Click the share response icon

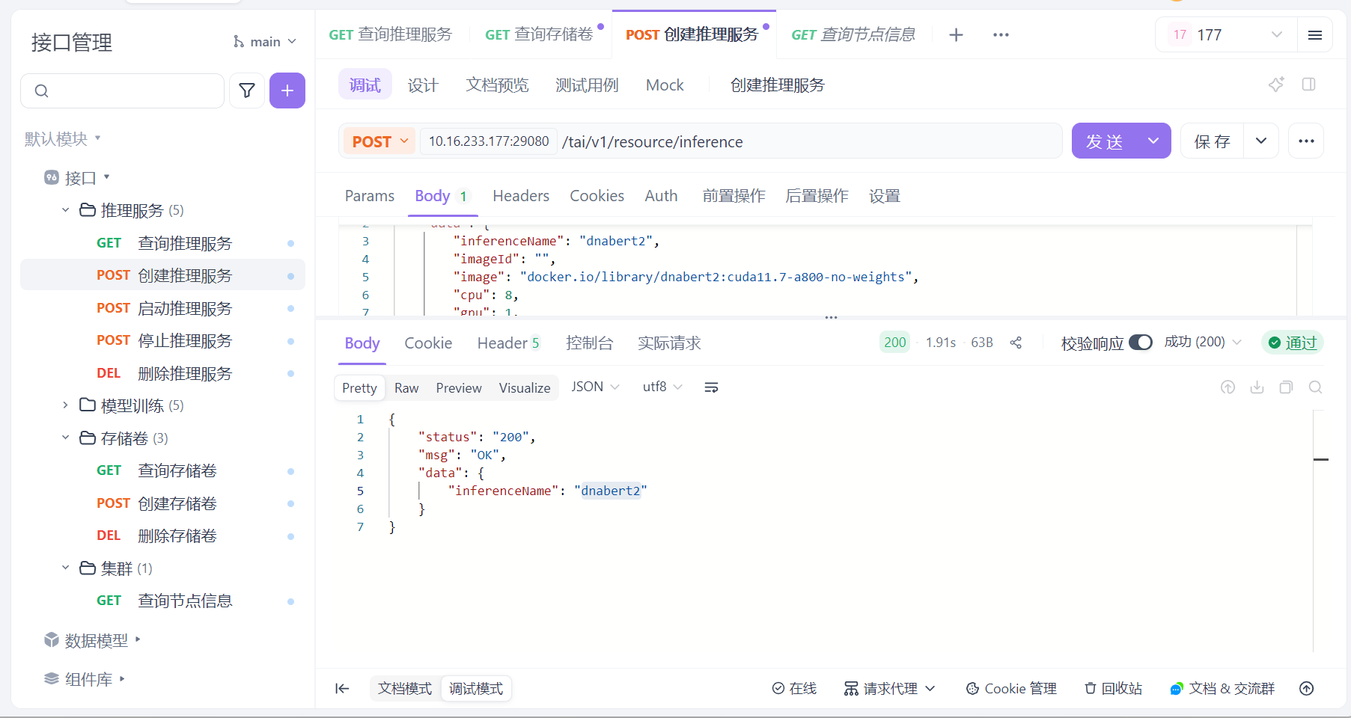click(x=1016, y=343)
